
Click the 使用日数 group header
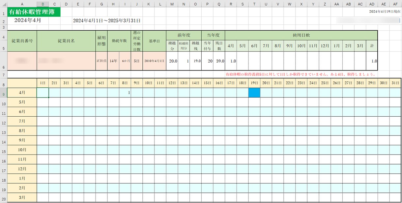(301, 35)
